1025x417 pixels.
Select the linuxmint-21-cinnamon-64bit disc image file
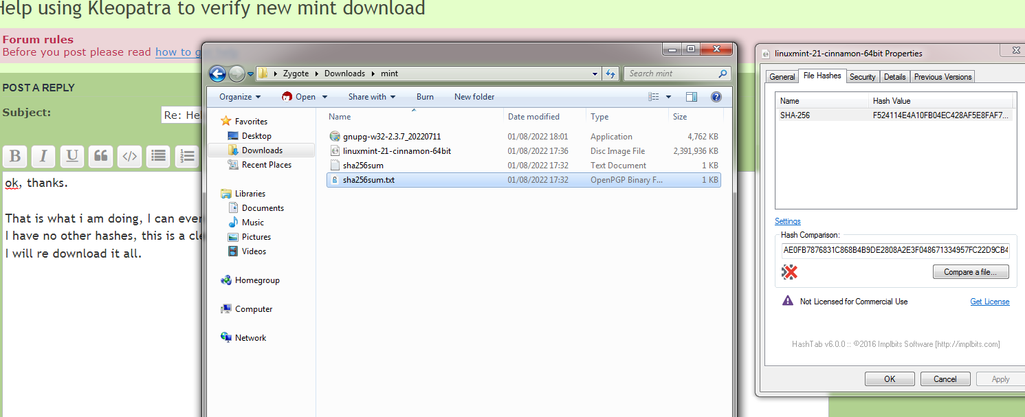click(x=524, y=150)
